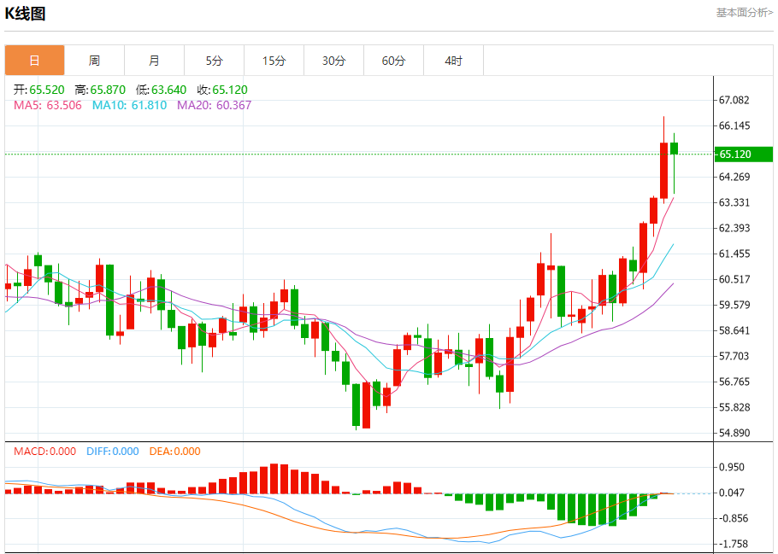Click the latest green candlestick on chart

[x=674, y=149]
